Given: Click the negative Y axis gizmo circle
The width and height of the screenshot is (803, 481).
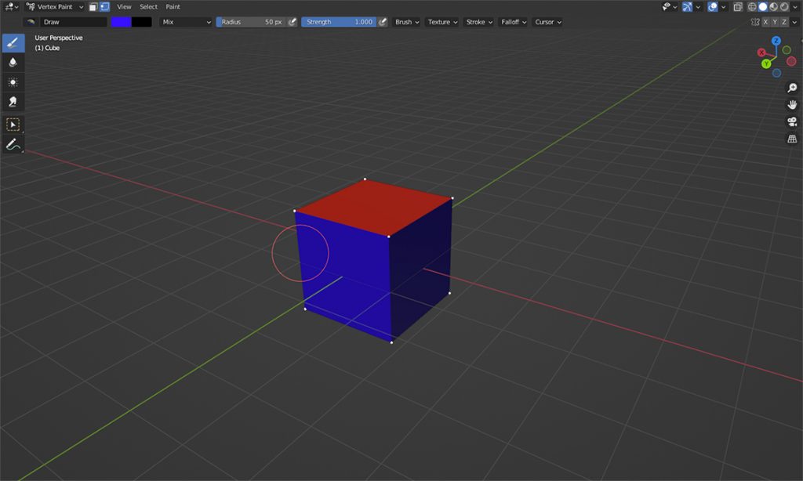Looking at the screenshot, I should [x=787, y=50].
